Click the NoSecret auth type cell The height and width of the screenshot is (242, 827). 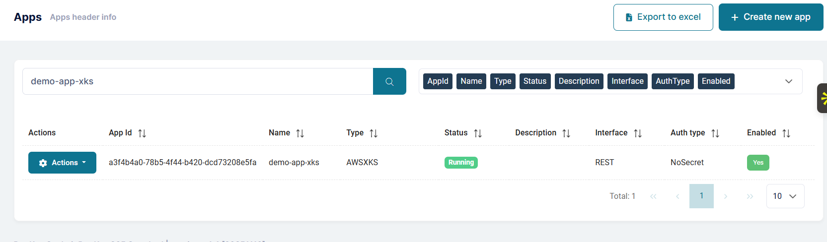pyautogui.click(x=687, y=163)
